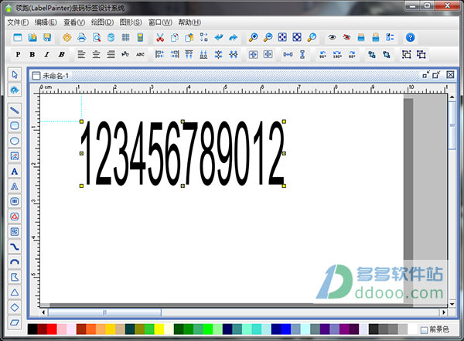Pick the pure blue color swatch
464x341 pixels.
pyautogui.click(x=286, y=329)
